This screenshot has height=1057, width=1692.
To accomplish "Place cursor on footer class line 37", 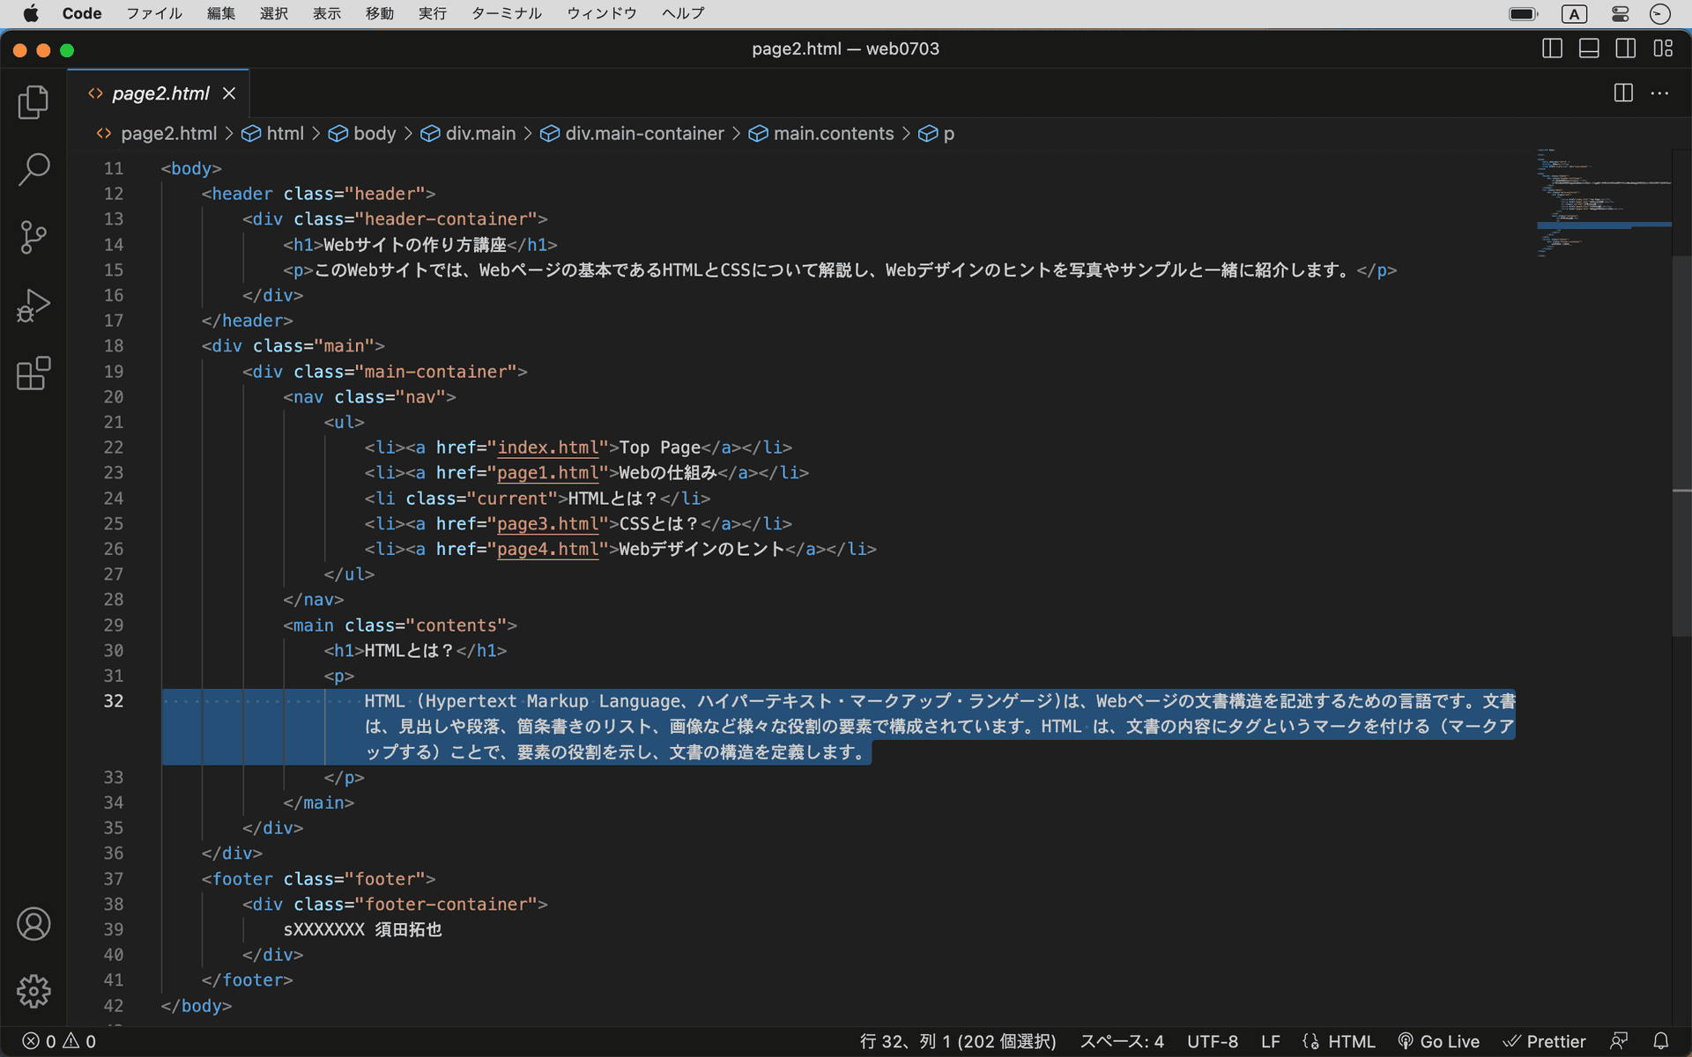I will [x=318, y=879].
